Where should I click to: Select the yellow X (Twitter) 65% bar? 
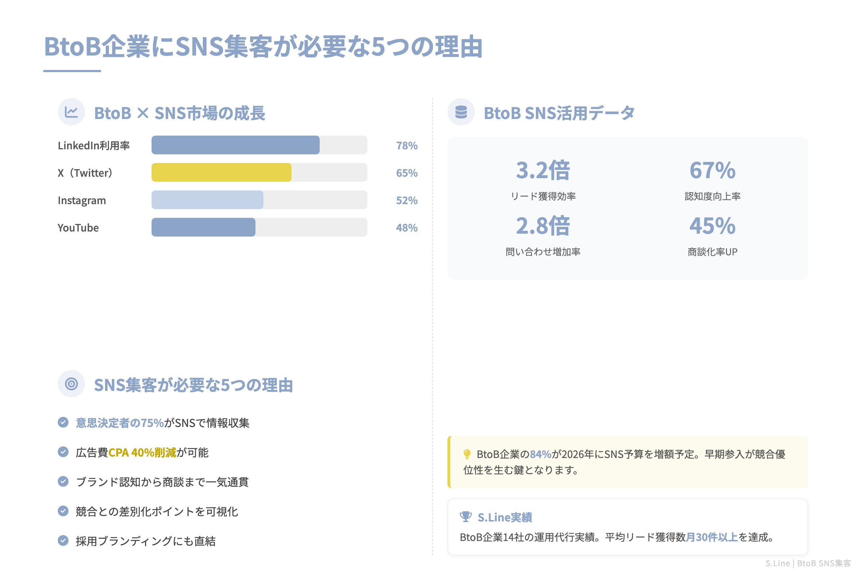point(221,172)
